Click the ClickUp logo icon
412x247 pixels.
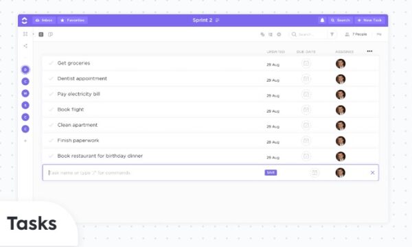(25, 21)
